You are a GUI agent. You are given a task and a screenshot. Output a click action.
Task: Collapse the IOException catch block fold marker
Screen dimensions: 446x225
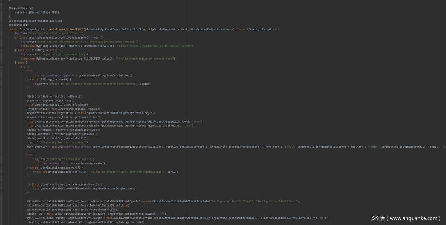(x=2, y=79)
